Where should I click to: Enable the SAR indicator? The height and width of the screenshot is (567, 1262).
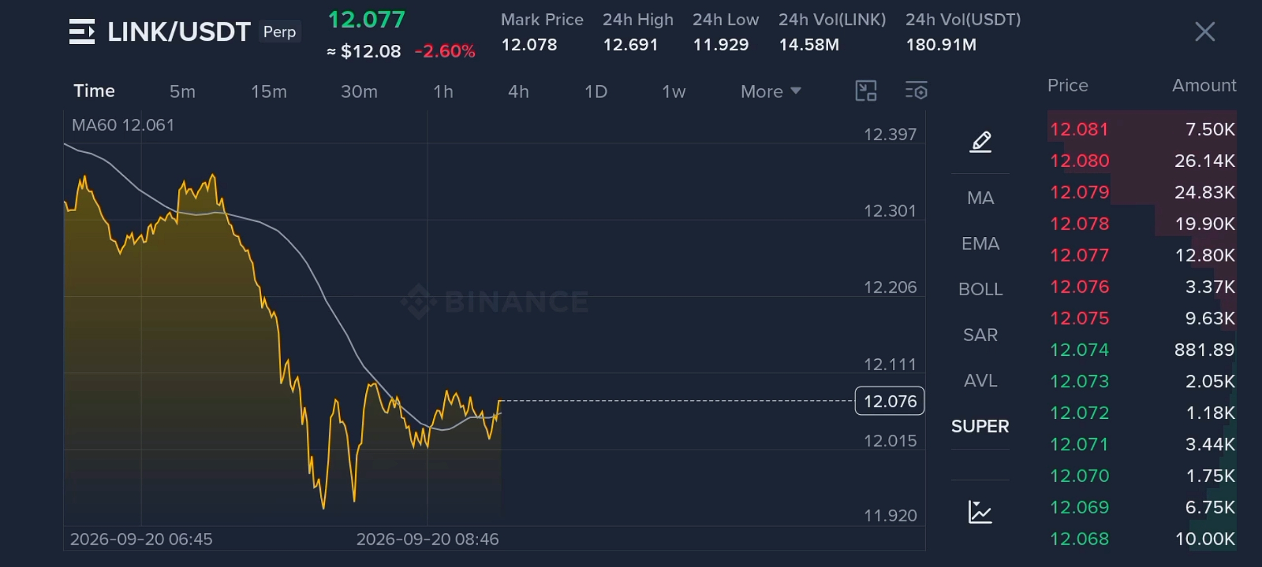pyautogui.click(x=980, y=335)
